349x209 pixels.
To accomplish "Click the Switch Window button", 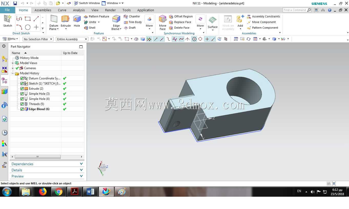I will (87, 3).
